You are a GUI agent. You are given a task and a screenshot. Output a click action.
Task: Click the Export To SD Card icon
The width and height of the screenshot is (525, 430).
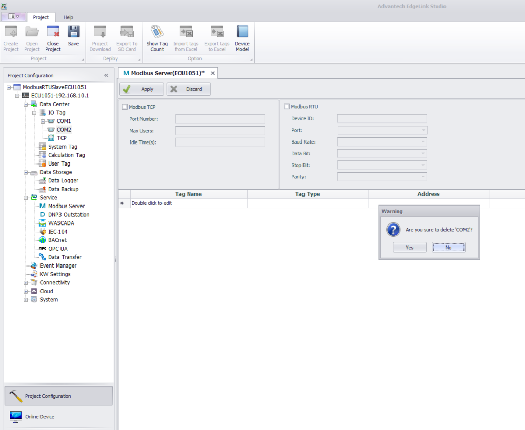click(x=127, y=32)
